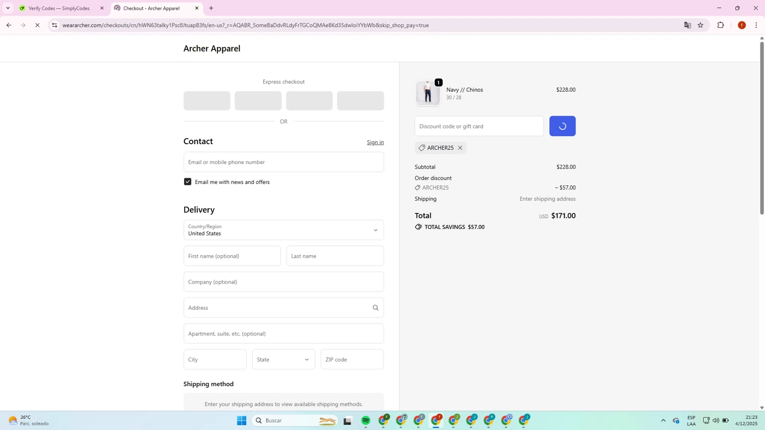This screenshot has height=430, width=765.
Task: Click the taskbar Buscar search box
Action: pos(295,421)
